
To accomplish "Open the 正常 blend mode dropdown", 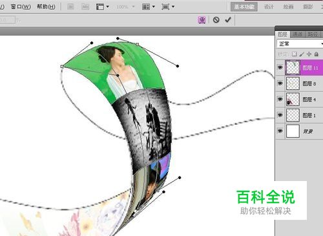I will point(300,44).
